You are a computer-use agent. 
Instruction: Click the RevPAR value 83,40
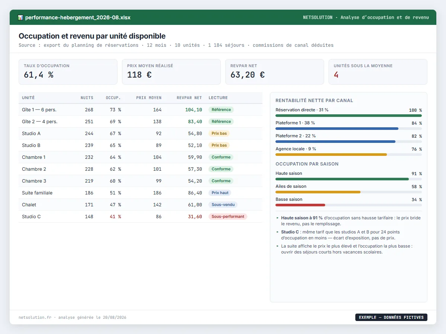pyautogui.click(x=195, y=122)
